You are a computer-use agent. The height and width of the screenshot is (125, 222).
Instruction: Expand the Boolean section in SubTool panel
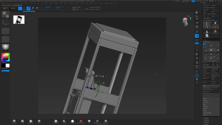pos(211,100)
